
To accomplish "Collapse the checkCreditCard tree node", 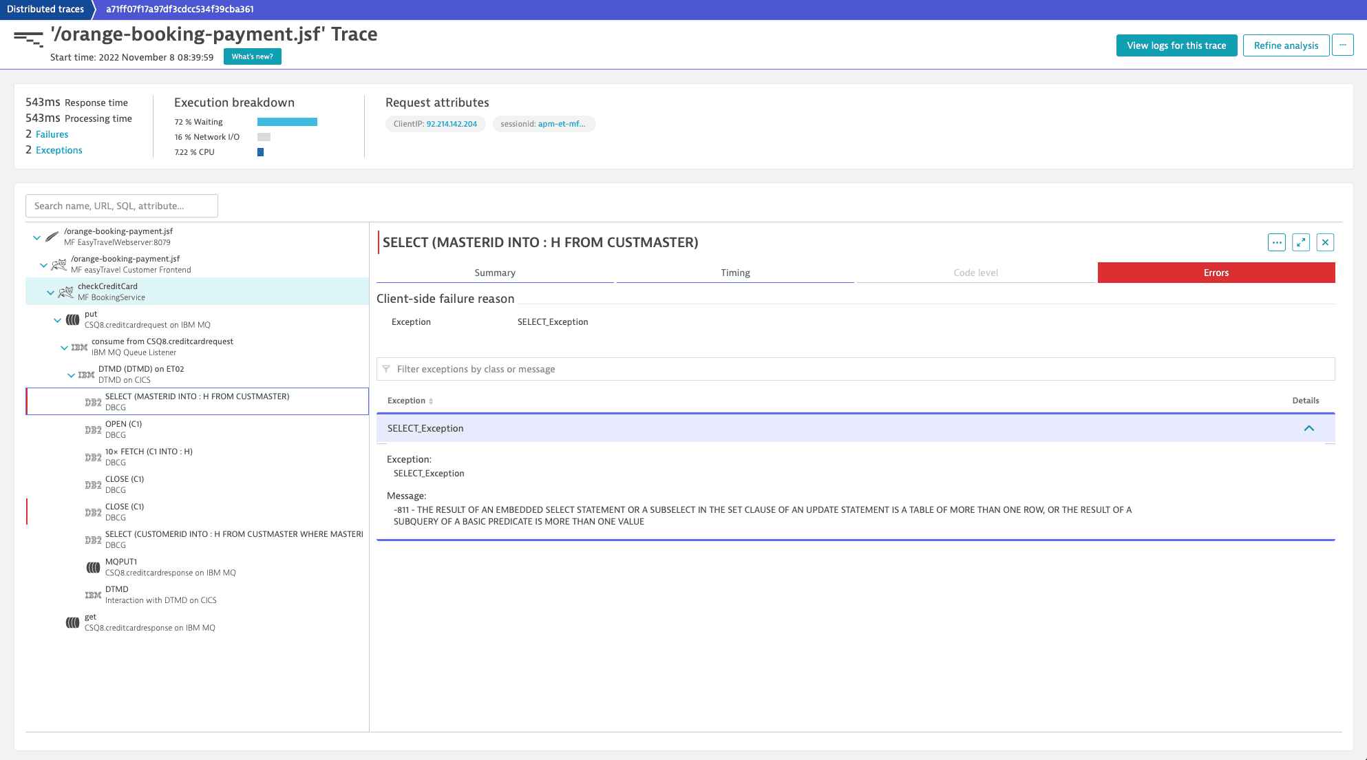I will click(x=50, y=293).
